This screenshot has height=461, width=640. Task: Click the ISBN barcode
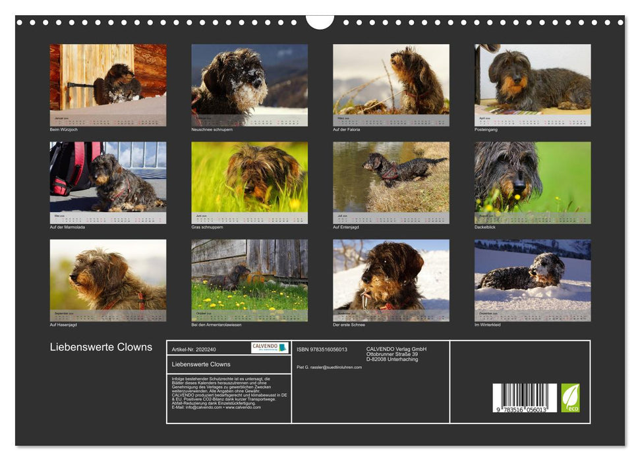(x=525, y=398)
